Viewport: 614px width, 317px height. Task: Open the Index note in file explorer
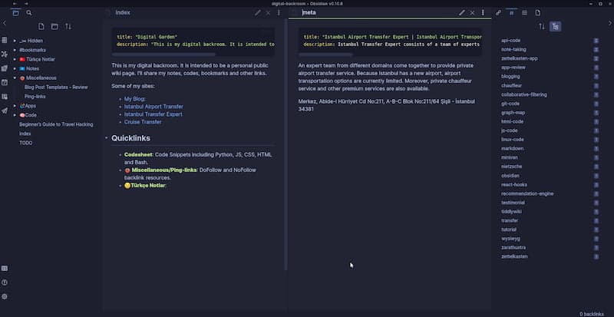point(25,134)
